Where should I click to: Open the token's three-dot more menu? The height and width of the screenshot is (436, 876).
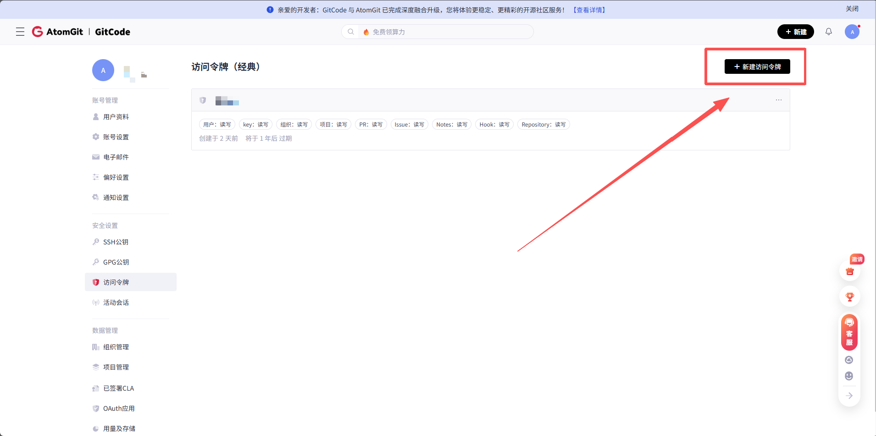coord(779,100)
